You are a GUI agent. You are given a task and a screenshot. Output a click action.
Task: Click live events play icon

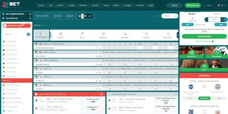[5, 26]
